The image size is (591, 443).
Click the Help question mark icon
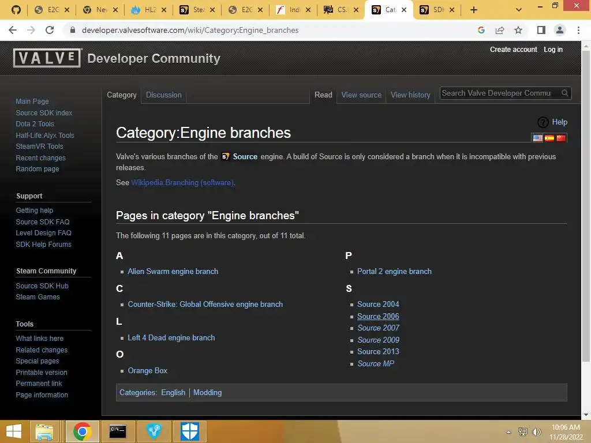pyautogui.click(x=543, y=122)
